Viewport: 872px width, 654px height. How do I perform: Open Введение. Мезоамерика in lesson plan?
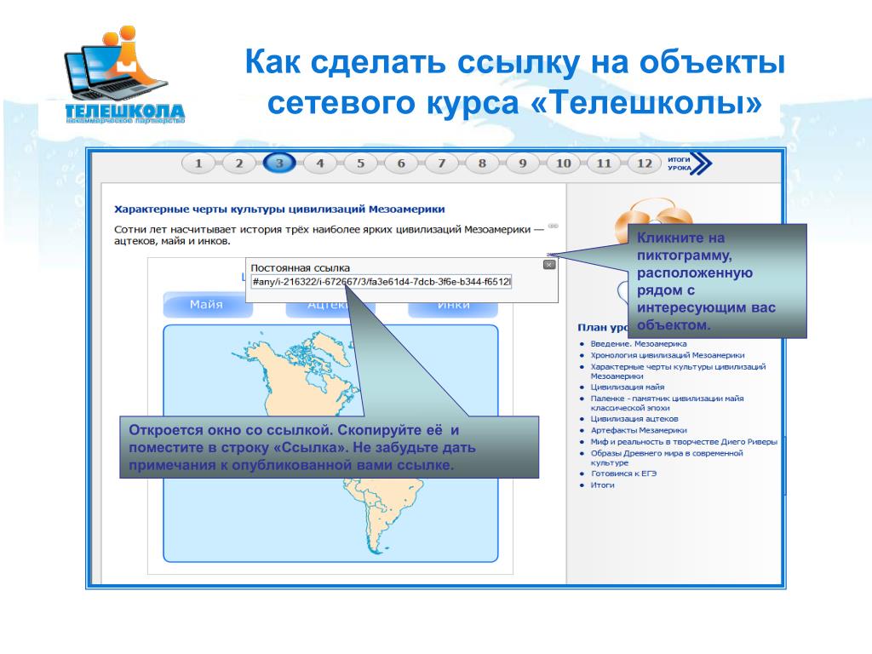(x=638, y=344)
